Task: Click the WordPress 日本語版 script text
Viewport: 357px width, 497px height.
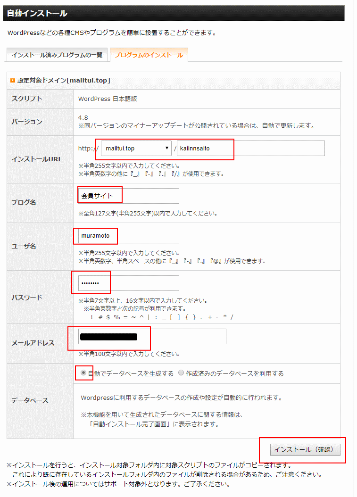Action: pos(108,99)
